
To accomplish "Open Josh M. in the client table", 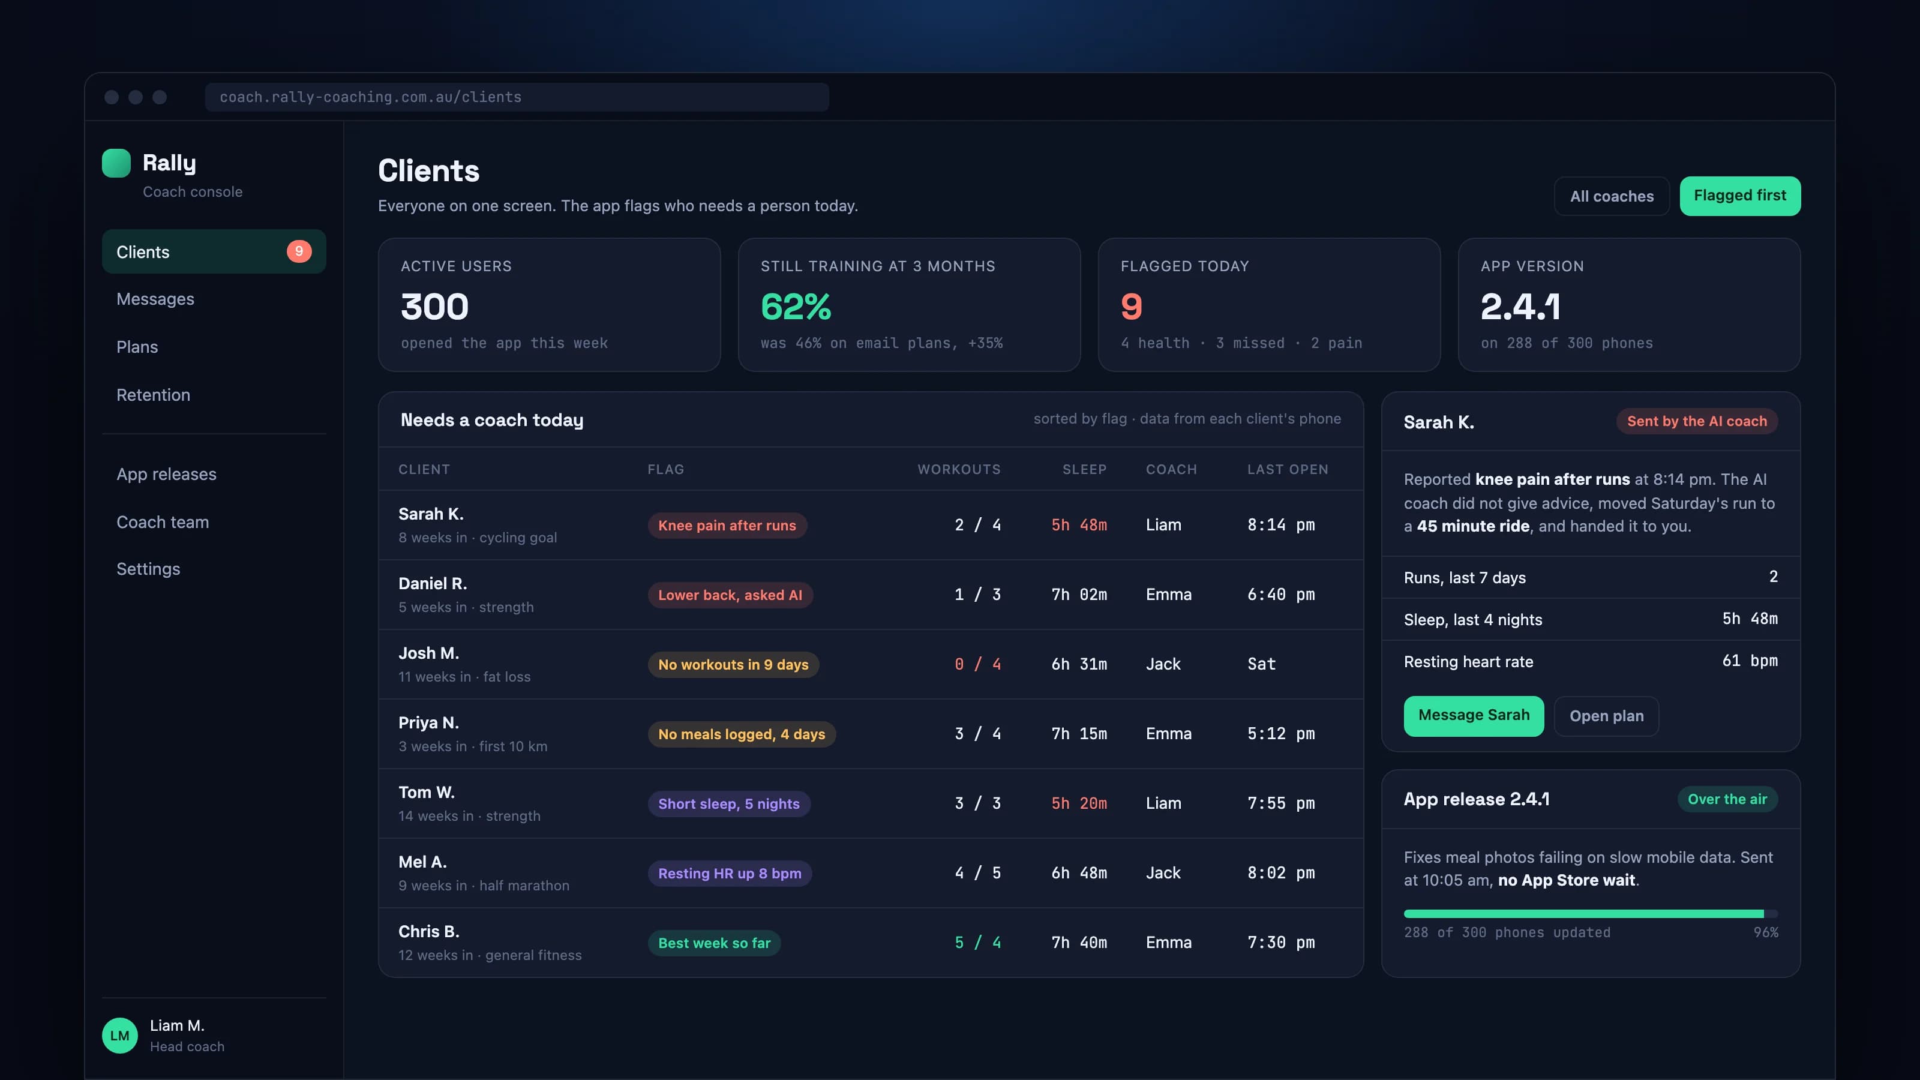I will tap(871, 664).
